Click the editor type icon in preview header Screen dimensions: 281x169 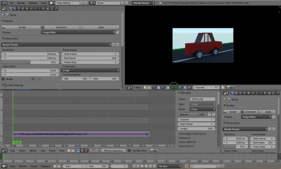(129, 87)
